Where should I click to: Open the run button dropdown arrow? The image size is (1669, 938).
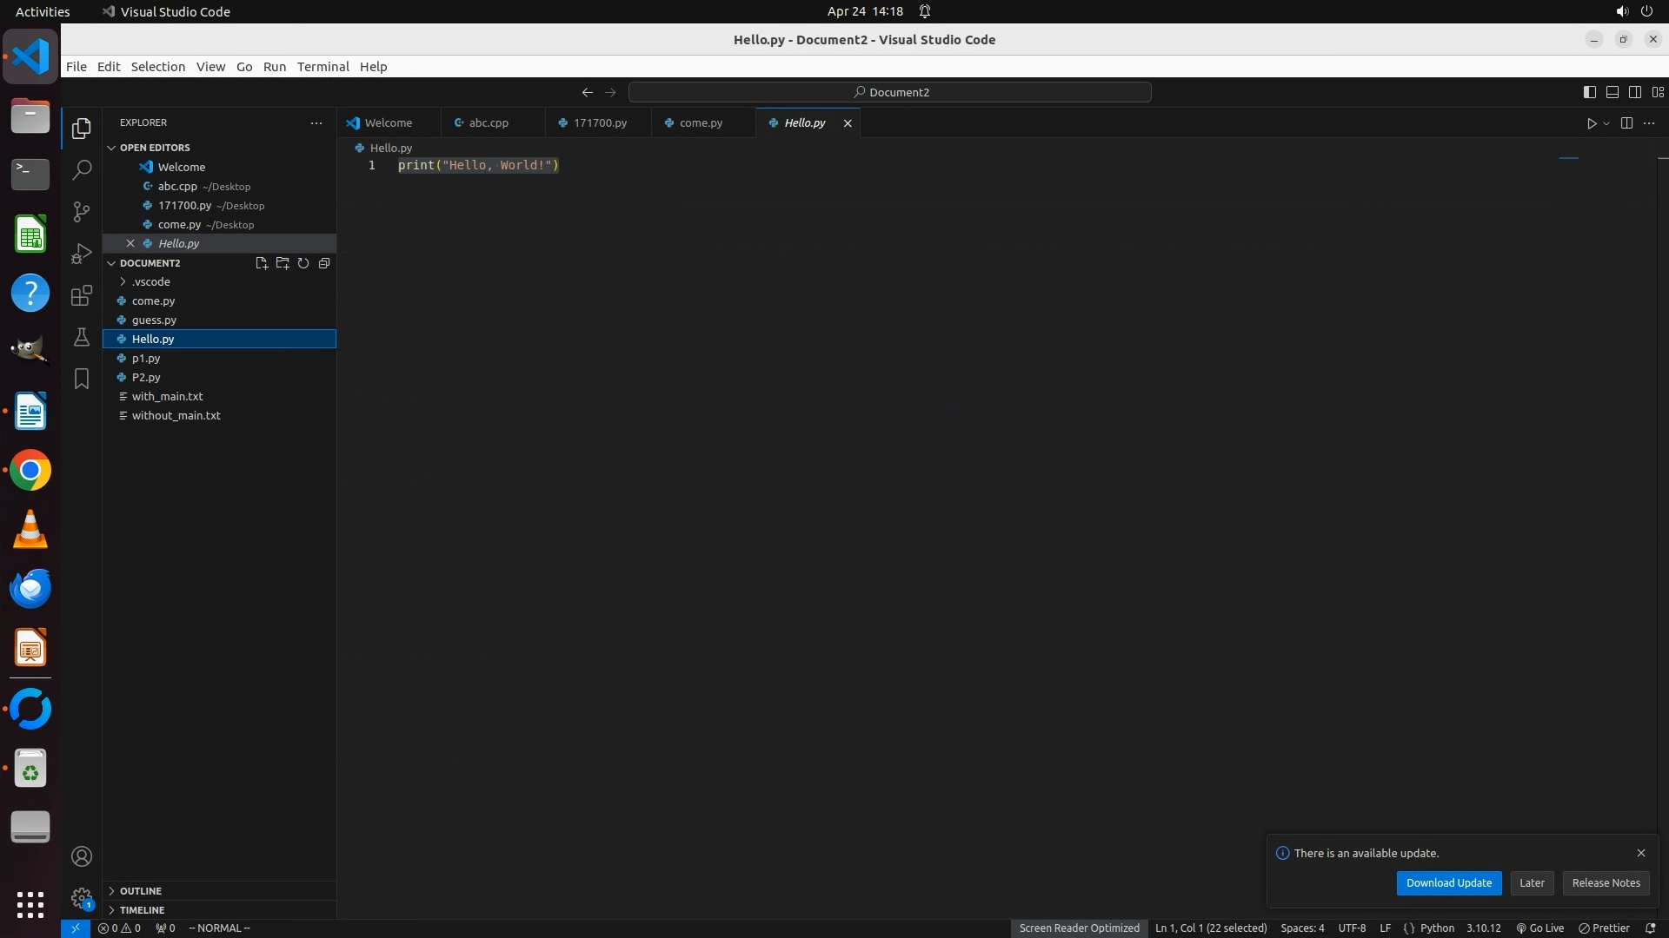point(1606,123)
